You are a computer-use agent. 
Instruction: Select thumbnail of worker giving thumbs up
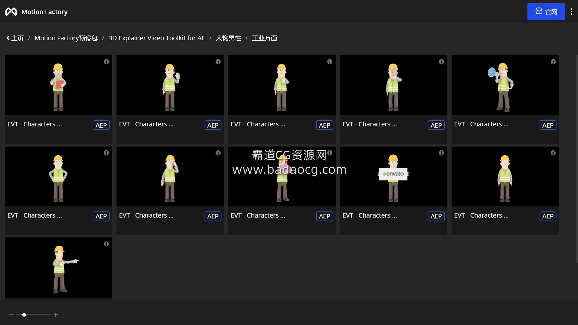point(282,85)
